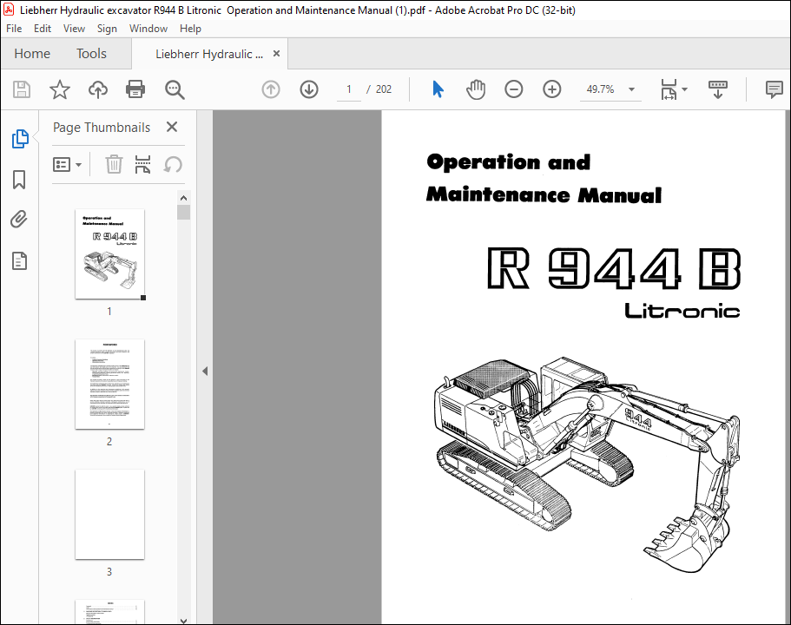Image resolution: width=791 pixels, height=625 pixels.
Task: Close the Page Thumbnails panel
Action: coord(172,127)
